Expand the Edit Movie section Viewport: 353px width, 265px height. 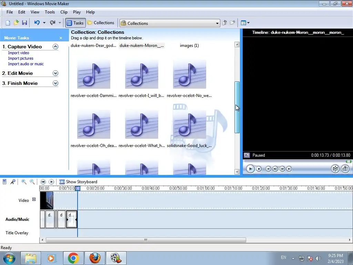tap(56, 73)
